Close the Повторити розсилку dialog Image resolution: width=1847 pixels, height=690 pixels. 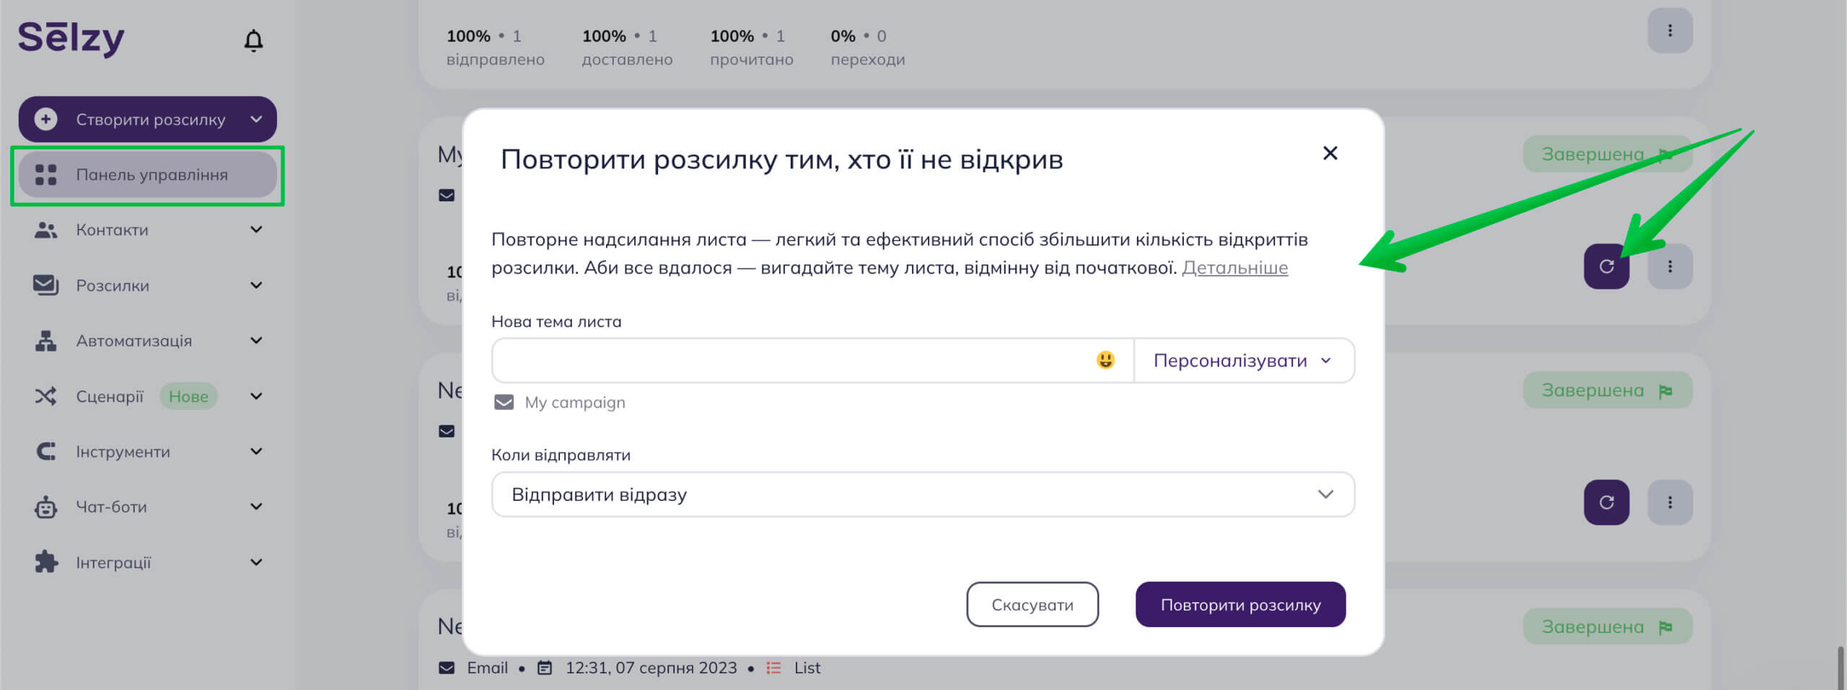pyautogui.click(x=1330, y=153)
